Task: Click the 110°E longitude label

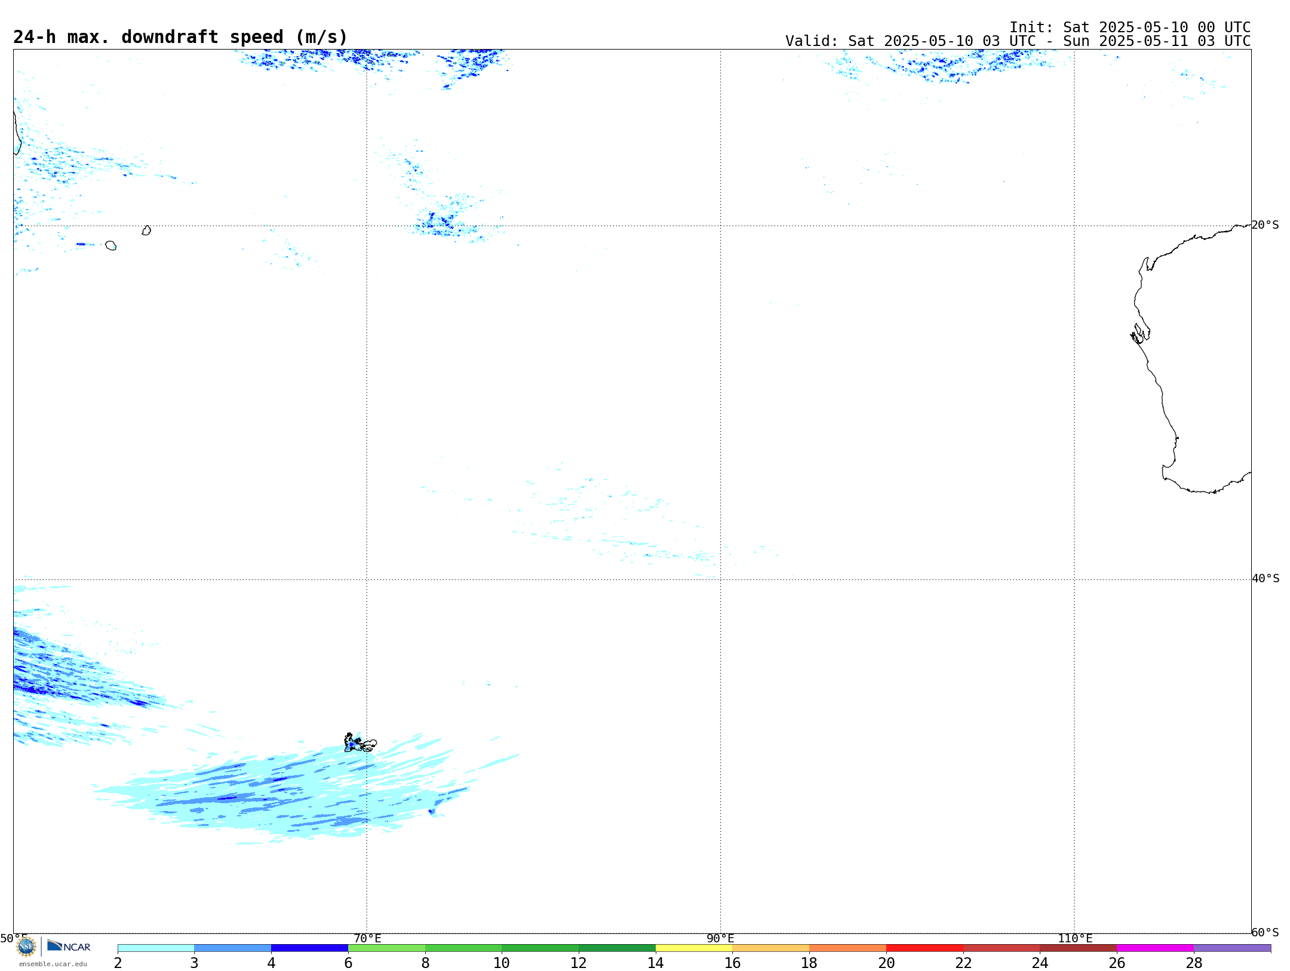Action: [1075, 939]
